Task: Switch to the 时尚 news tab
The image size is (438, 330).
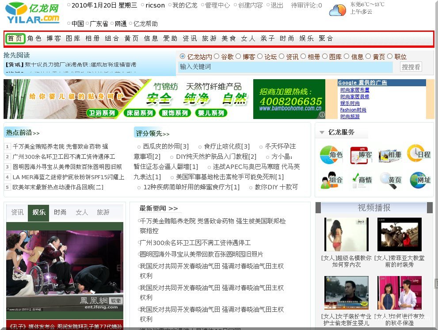Action: pyautogui.click(x=60, y=212)
